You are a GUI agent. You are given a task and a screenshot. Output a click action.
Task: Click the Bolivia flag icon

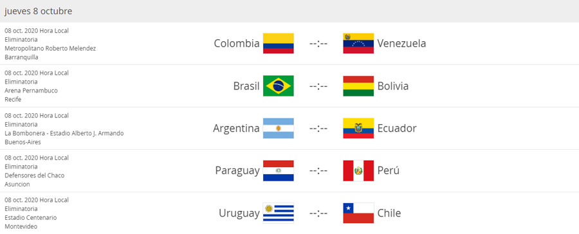pyautogui.click(x=358, y=86)
